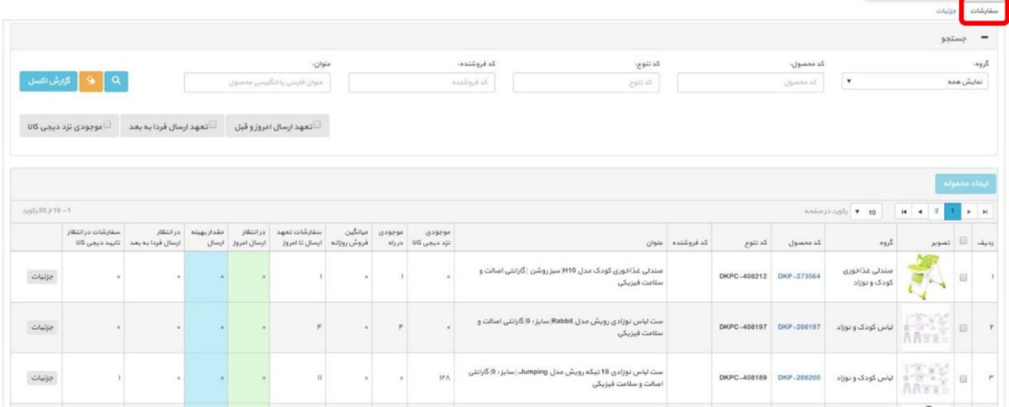Click variant code DKPC-408197 cell
1009x407 pixels.
(x=743, y=327)
